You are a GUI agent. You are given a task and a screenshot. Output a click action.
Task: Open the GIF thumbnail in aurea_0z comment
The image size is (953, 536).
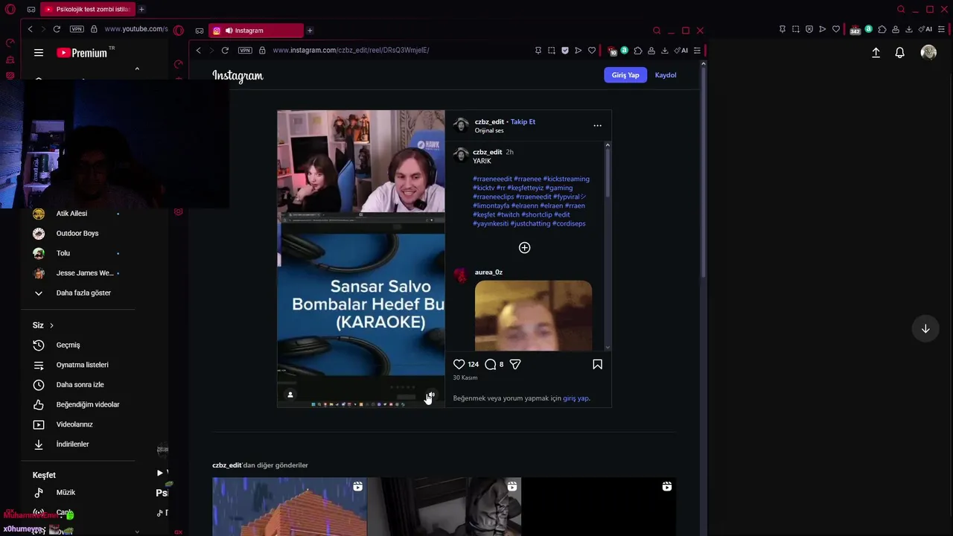pyautogui.click(x=533, y=316)
